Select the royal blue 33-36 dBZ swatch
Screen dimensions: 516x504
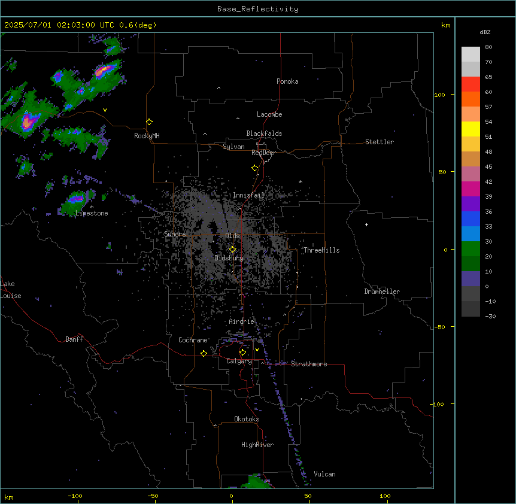pos(471,218)
